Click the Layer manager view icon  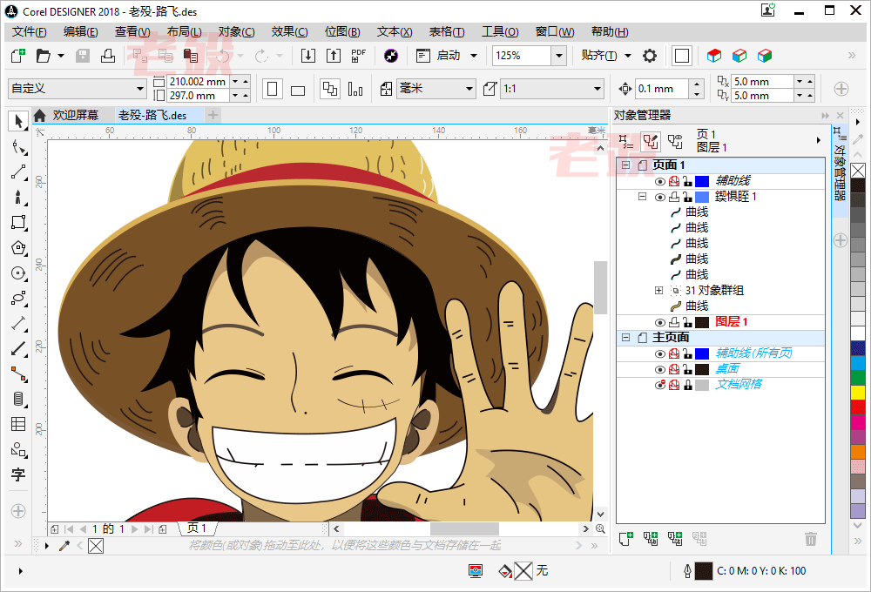675,142
